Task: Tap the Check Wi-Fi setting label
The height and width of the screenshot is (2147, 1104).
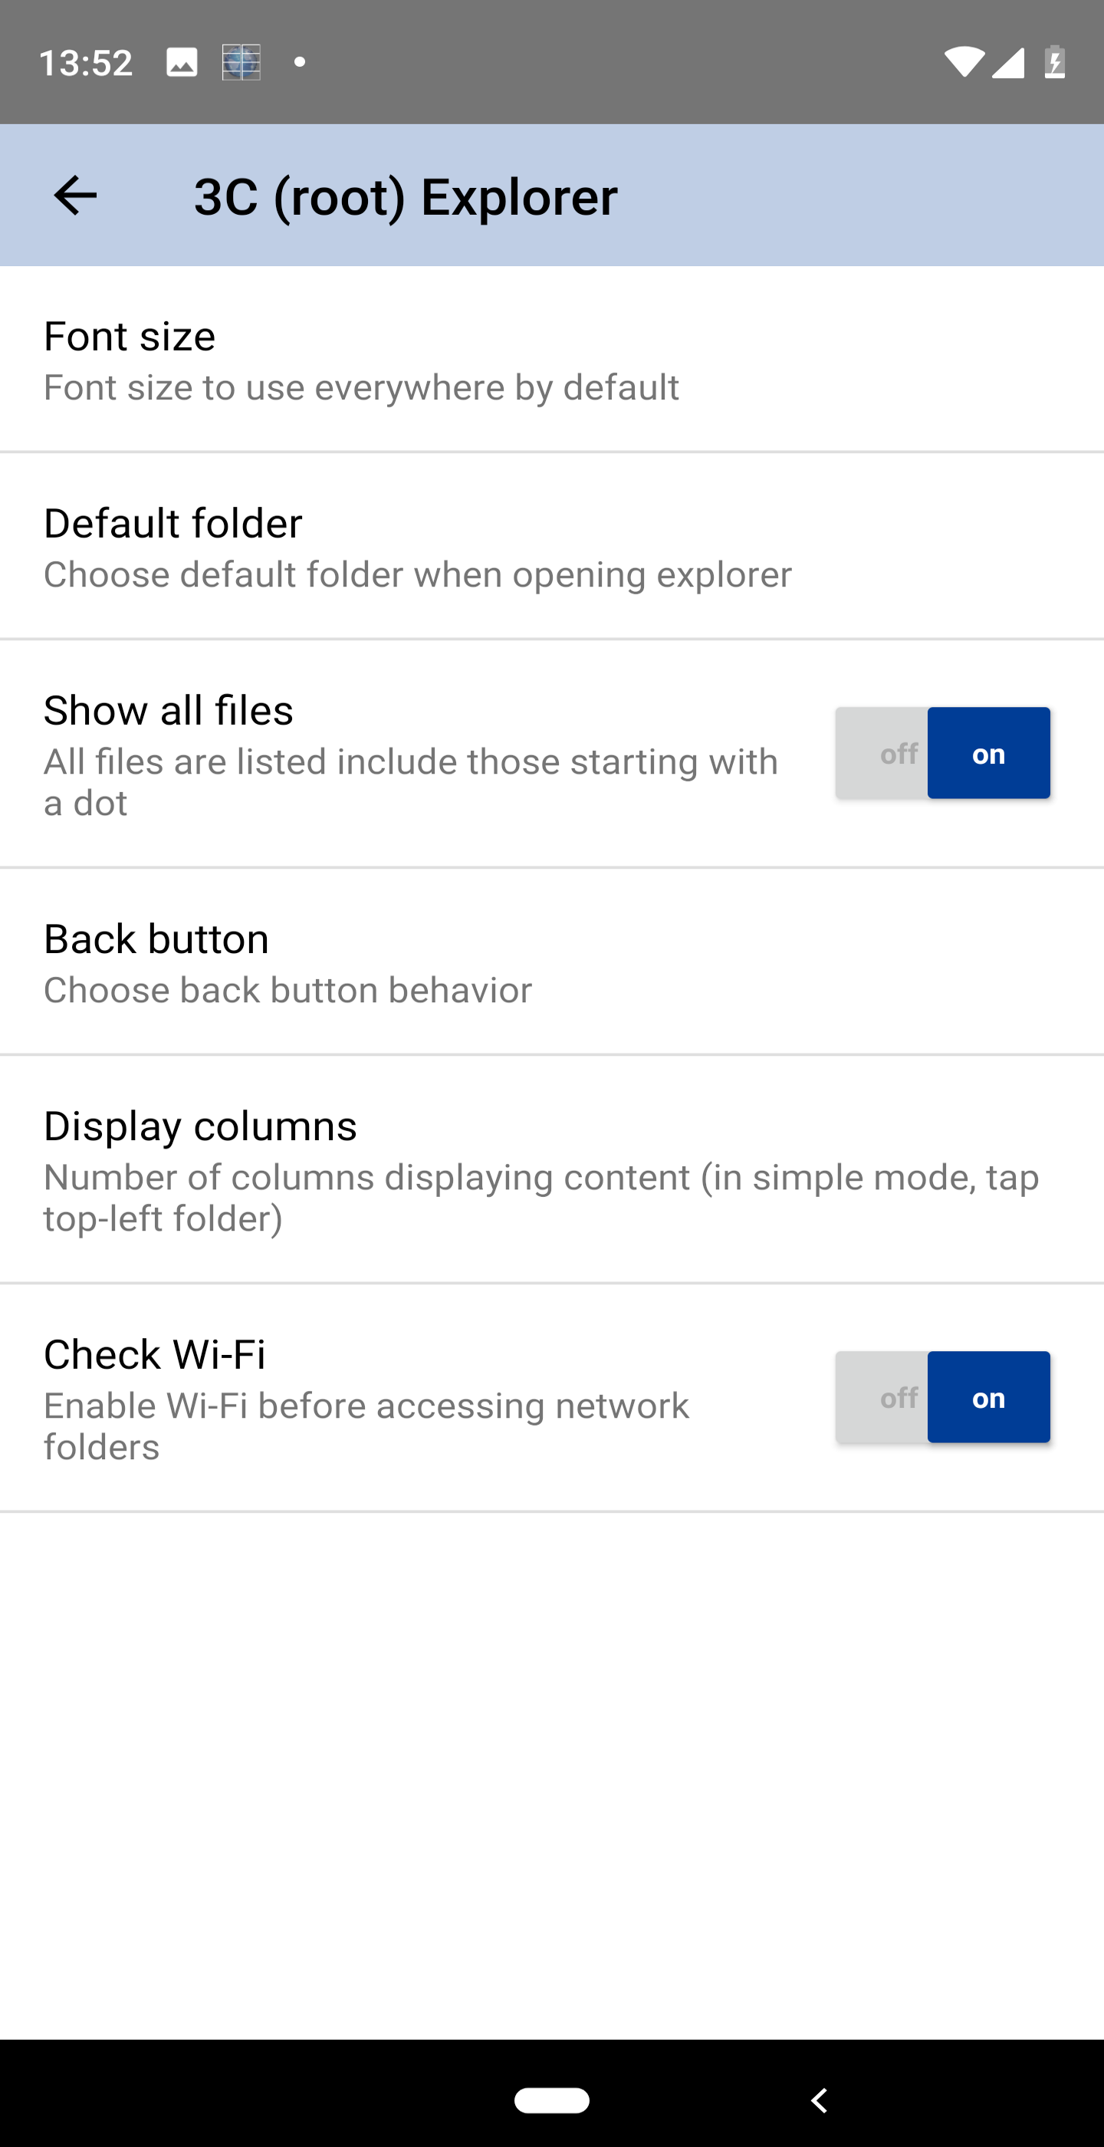Action: [x=155, y=1354]
